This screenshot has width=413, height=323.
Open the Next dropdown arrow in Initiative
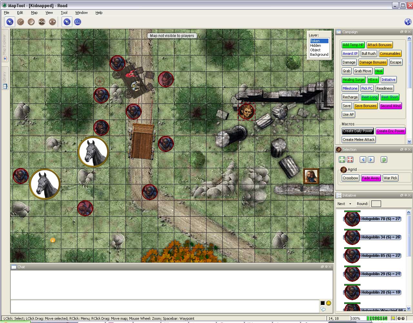point(350,204)
